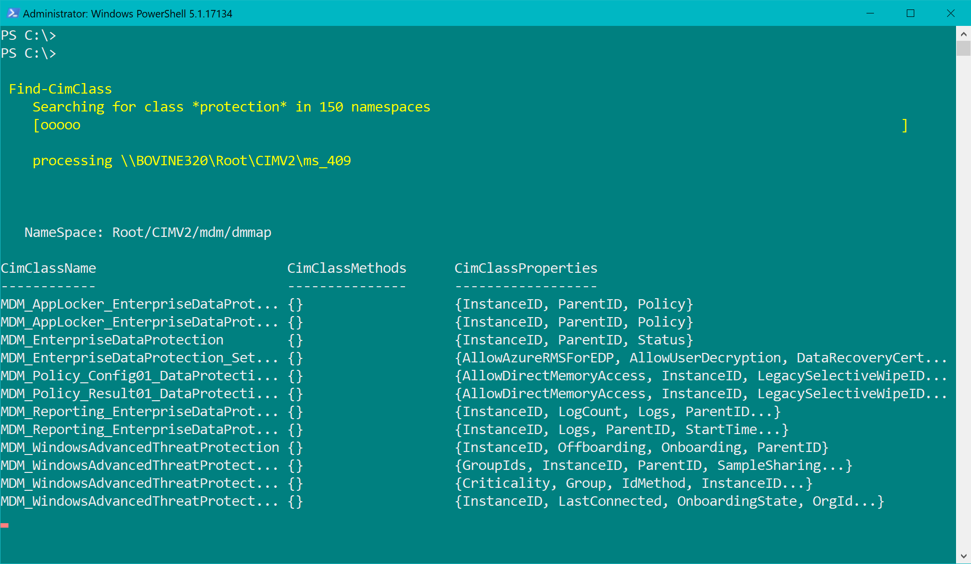The width and height of the screenshot is (971, 564).
Task: Click the CimClassMethods column header
Action: pos(346,268)
